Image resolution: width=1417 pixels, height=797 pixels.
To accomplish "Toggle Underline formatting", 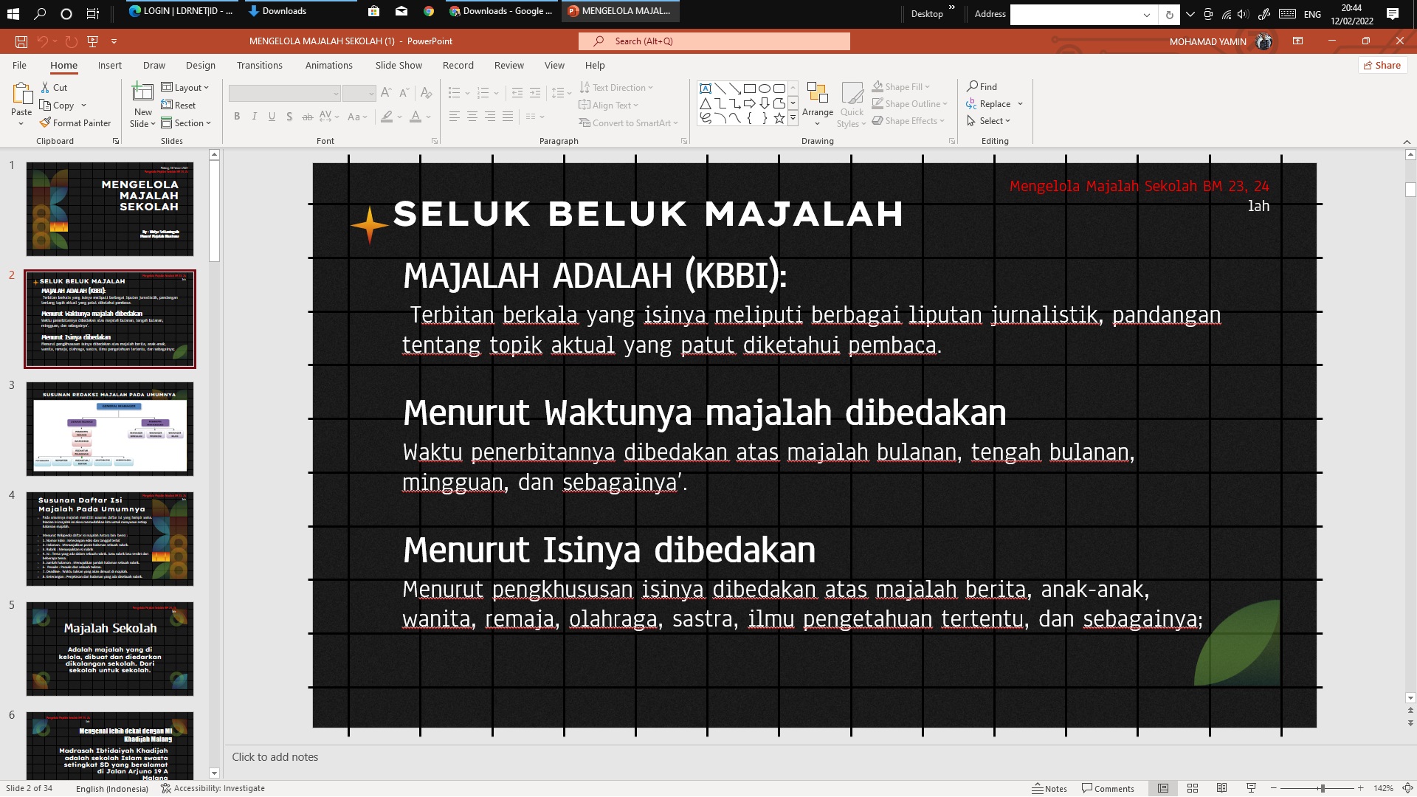I will pos(272,117).
